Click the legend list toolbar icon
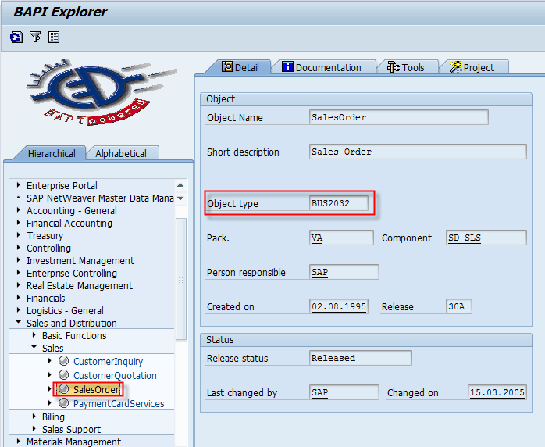Screen dimensions: 545x447 [x=54, y=37]
